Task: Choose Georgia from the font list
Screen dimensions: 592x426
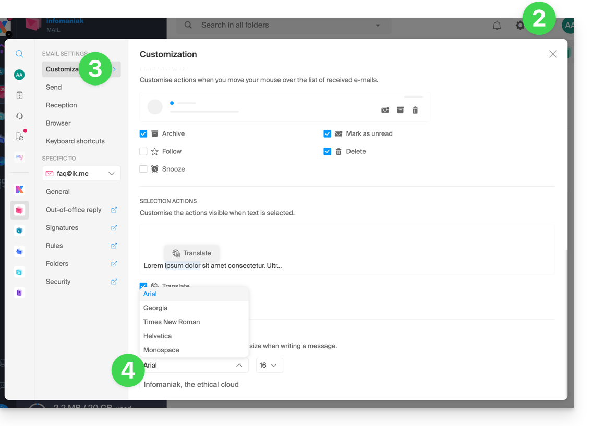Action: click(x=194, y=308)
